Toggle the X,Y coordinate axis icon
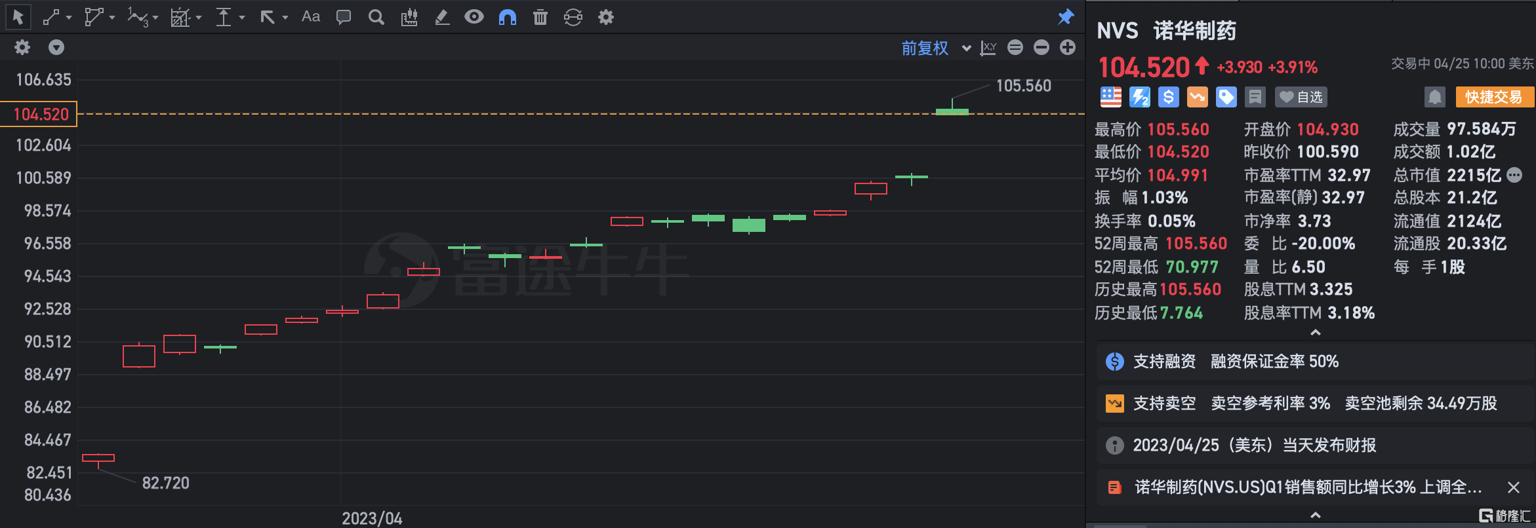The height and width of the screenshot is (528, 1536). (x=988, y=48)
